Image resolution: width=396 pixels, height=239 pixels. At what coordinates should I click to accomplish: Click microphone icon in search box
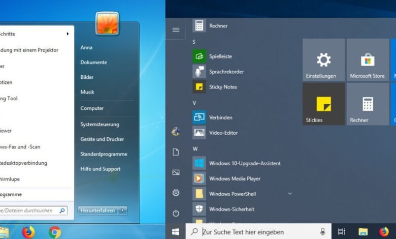[322, 232]
